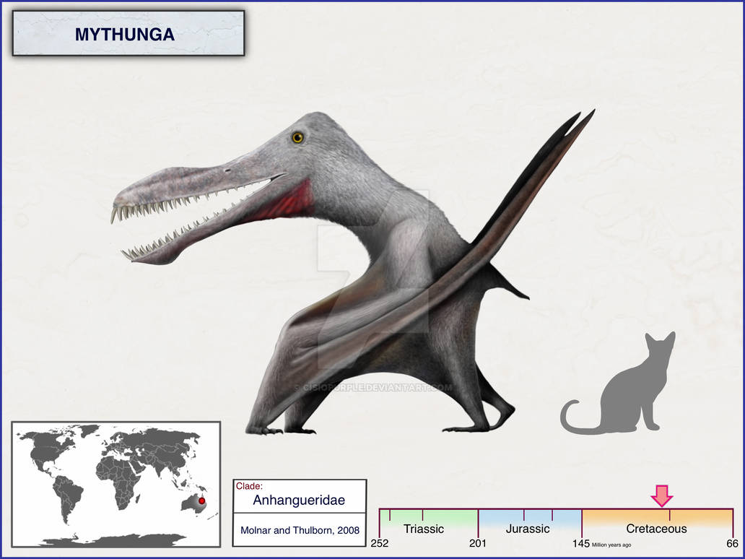745x559 pixels.
Task: Click the pink arrow above the timeline
Action: [662, 495]
